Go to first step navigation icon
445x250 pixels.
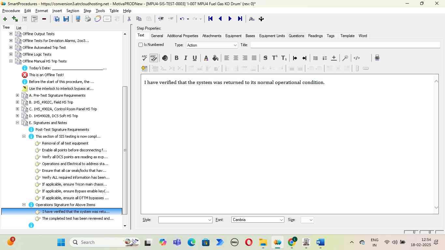(210, 19)
